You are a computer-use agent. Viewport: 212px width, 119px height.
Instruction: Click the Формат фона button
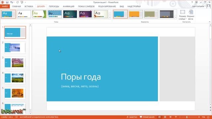[191, 15]
